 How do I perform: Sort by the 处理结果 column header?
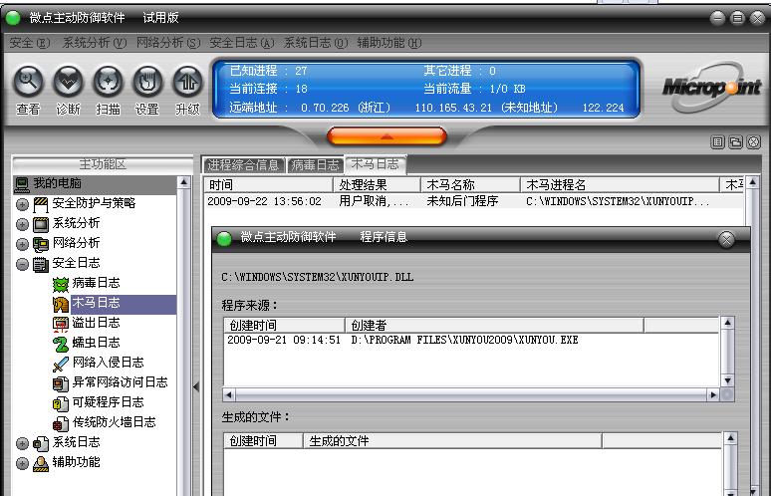tap(378, 185)
